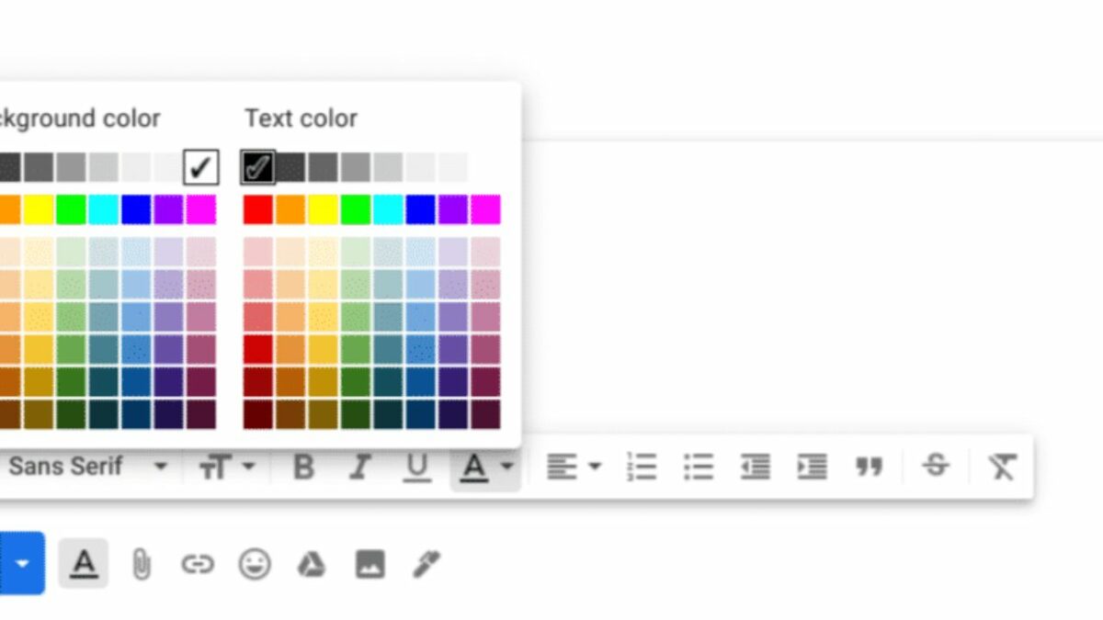Toggle strikethrough formatting
The height and width of the screenshot is (620, 1103).
936,466
